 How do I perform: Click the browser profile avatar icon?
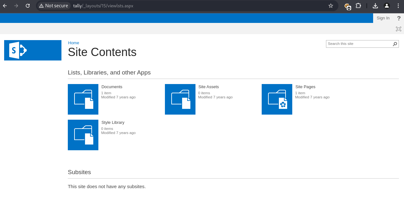click(x=387, y=6)
